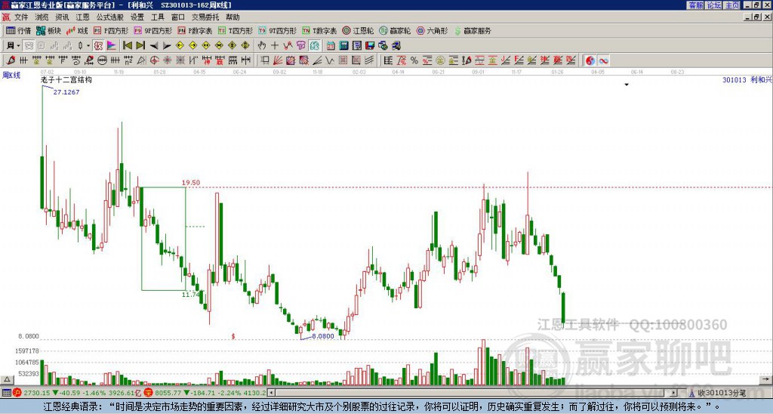The image size is (773, 414).
Task: Click the yellow diamond right-arrow icon
Action: tap(192, 45)
